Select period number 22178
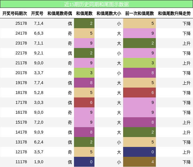Viewport: 193px width, 167px height. pyautogui.click(x=21, y=53)
